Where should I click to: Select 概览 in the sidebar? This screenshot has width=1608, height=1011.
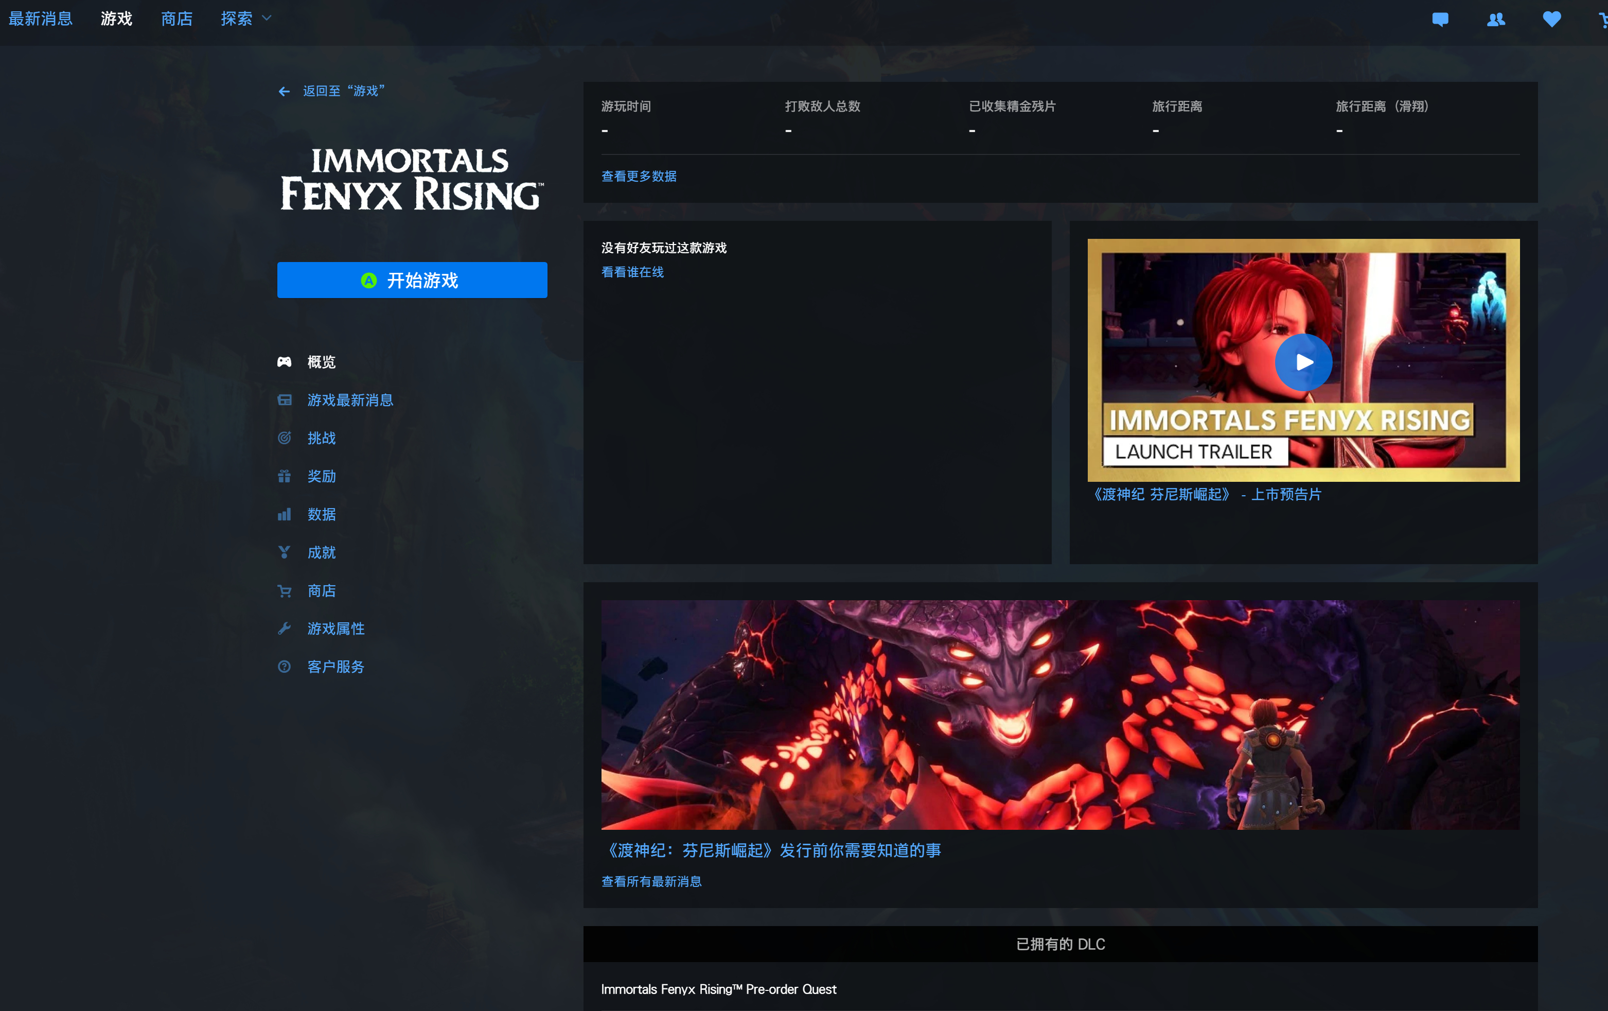[321, 361]
